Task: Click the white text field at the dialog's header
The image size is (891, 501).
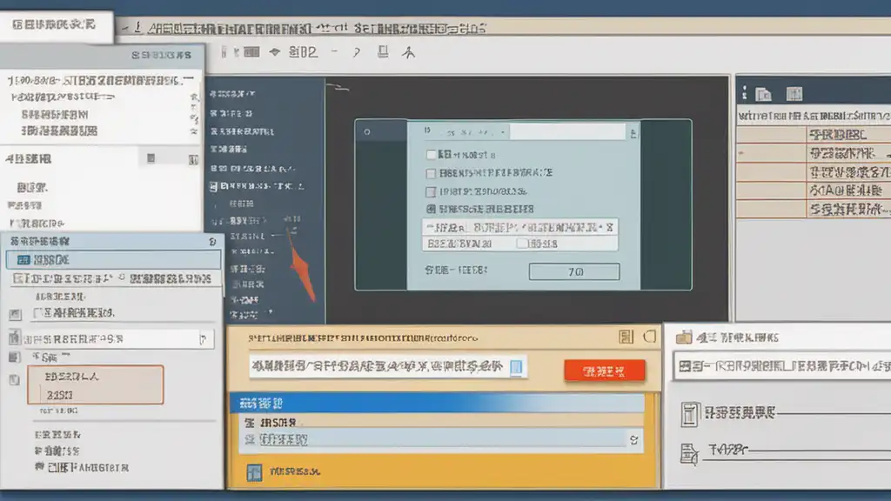Action: 567,132
